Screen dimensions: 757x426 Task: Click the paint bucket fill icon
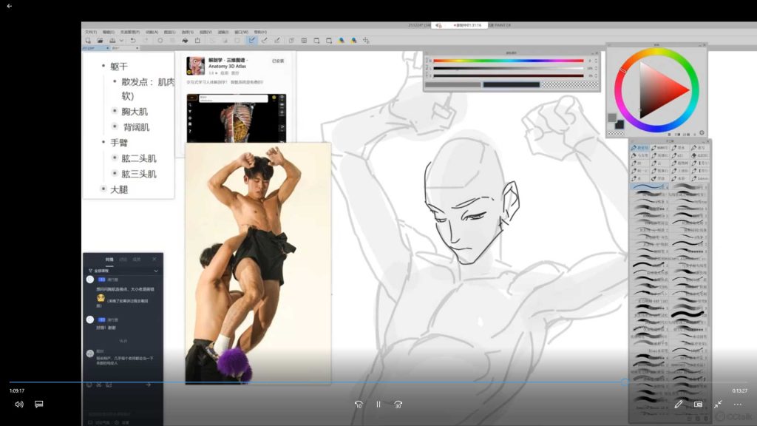185,41
